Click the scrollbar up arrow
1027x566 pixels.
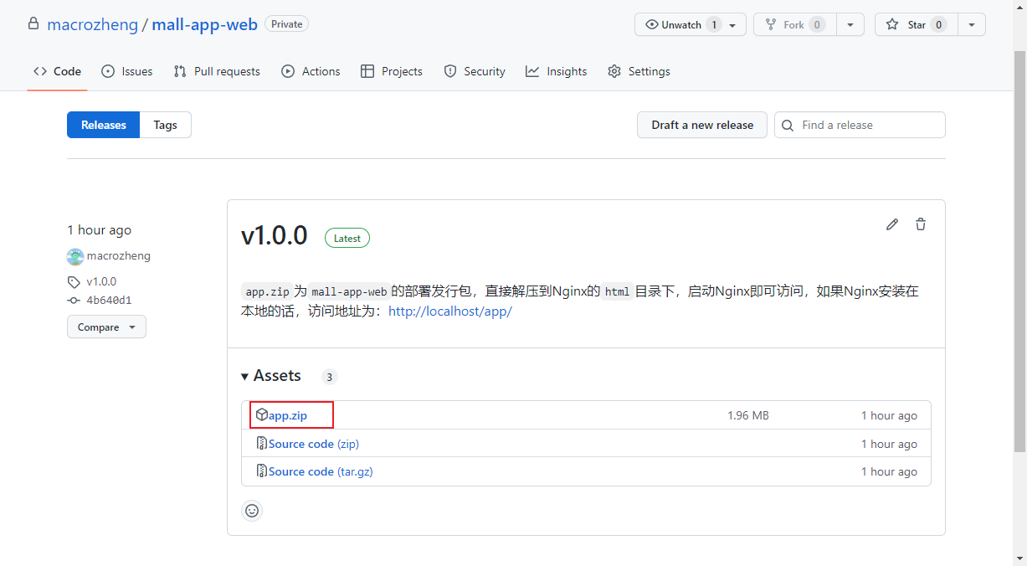point(1019,7)
